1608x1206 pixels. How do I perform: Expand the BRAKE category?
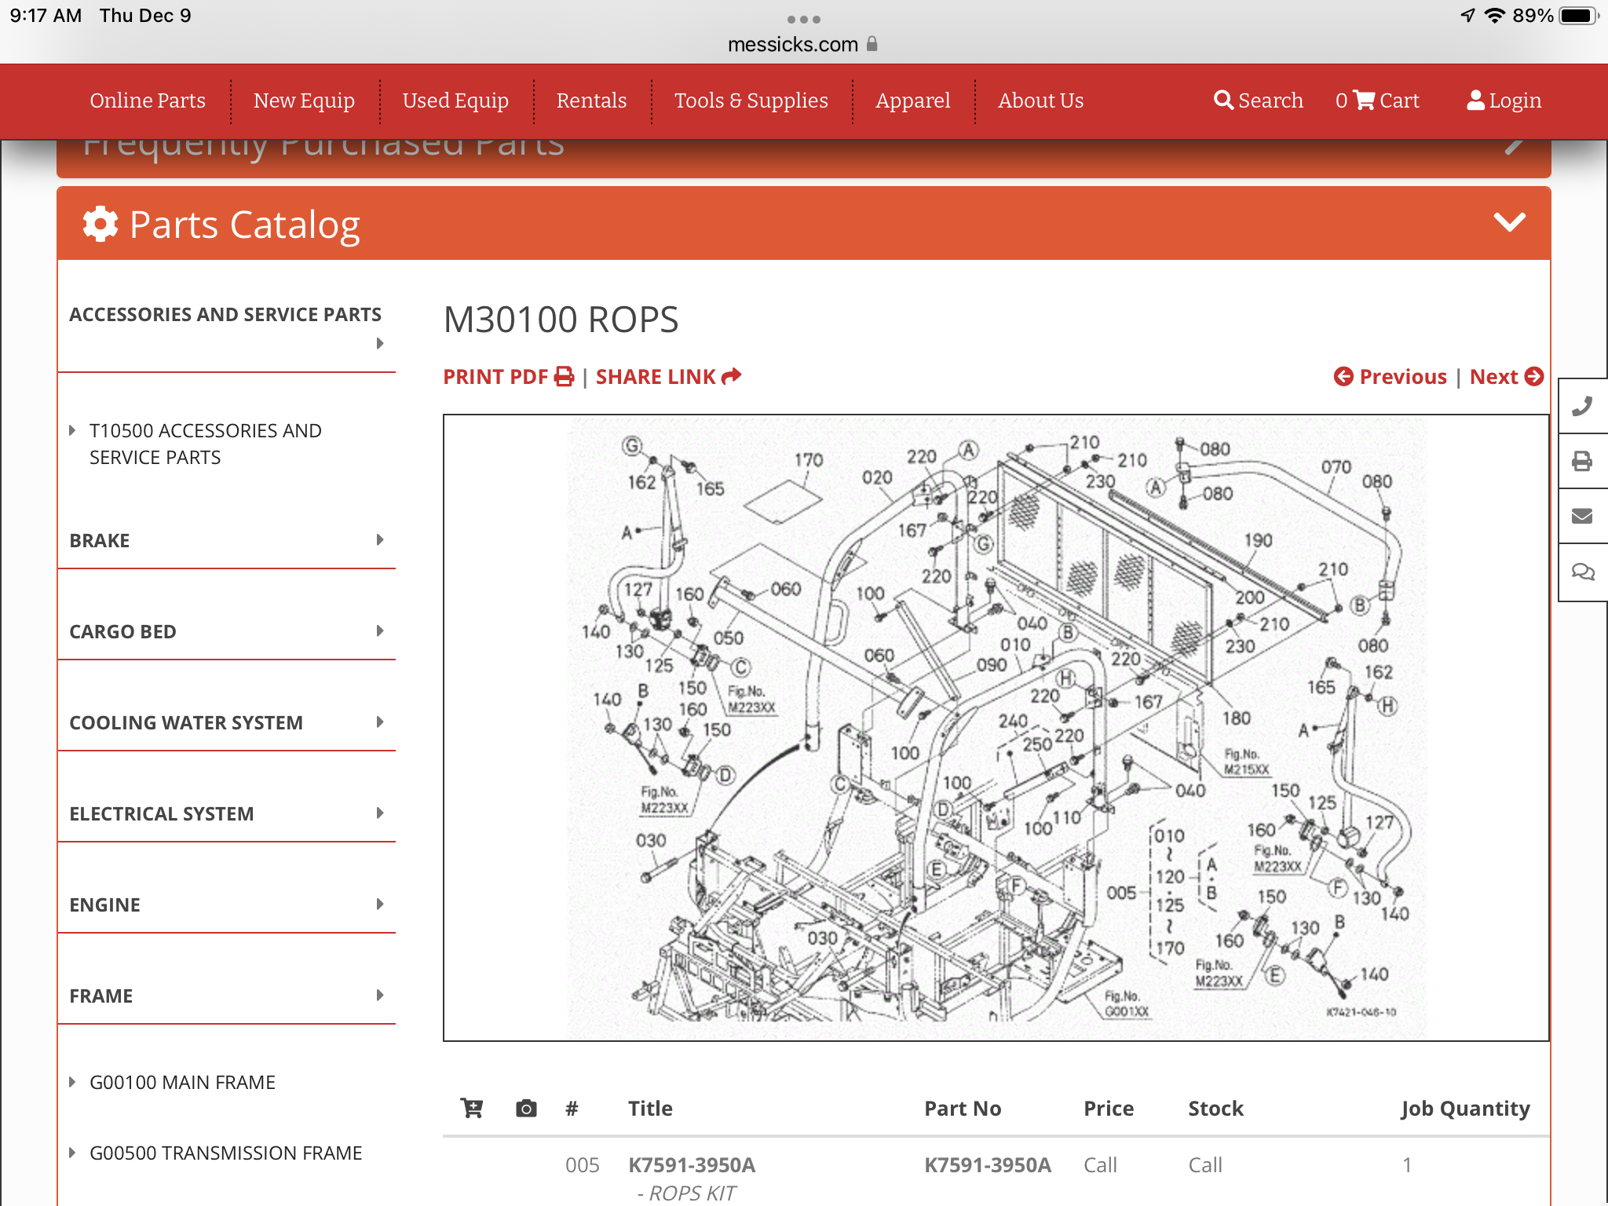[226, 540]
